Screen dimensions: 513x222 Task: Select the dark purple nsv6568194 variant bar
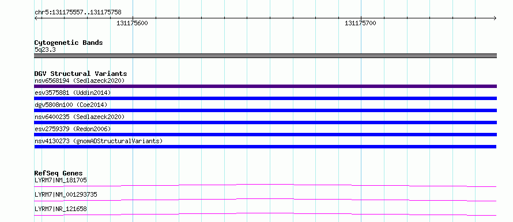coord(266,86)
